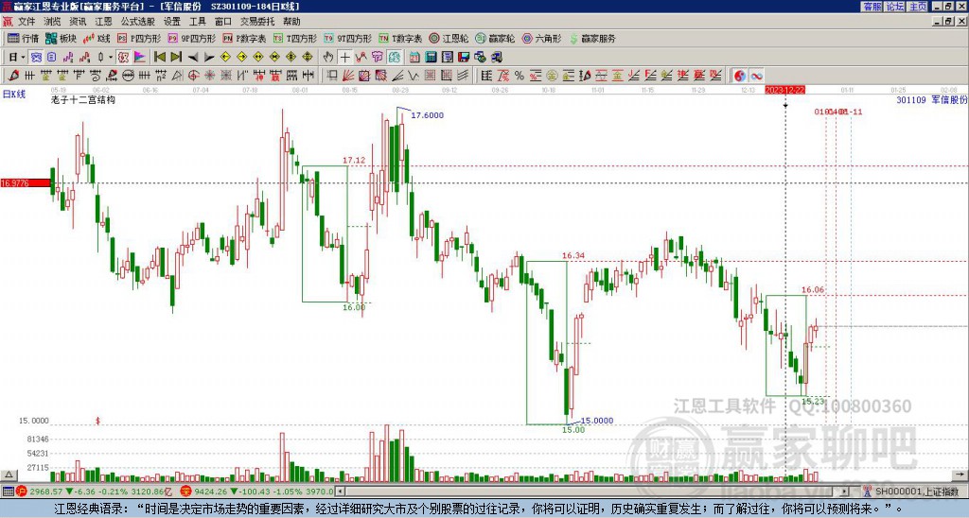
Task: Jump to first bar with green skip-back icon
Action: coord(159,58)
